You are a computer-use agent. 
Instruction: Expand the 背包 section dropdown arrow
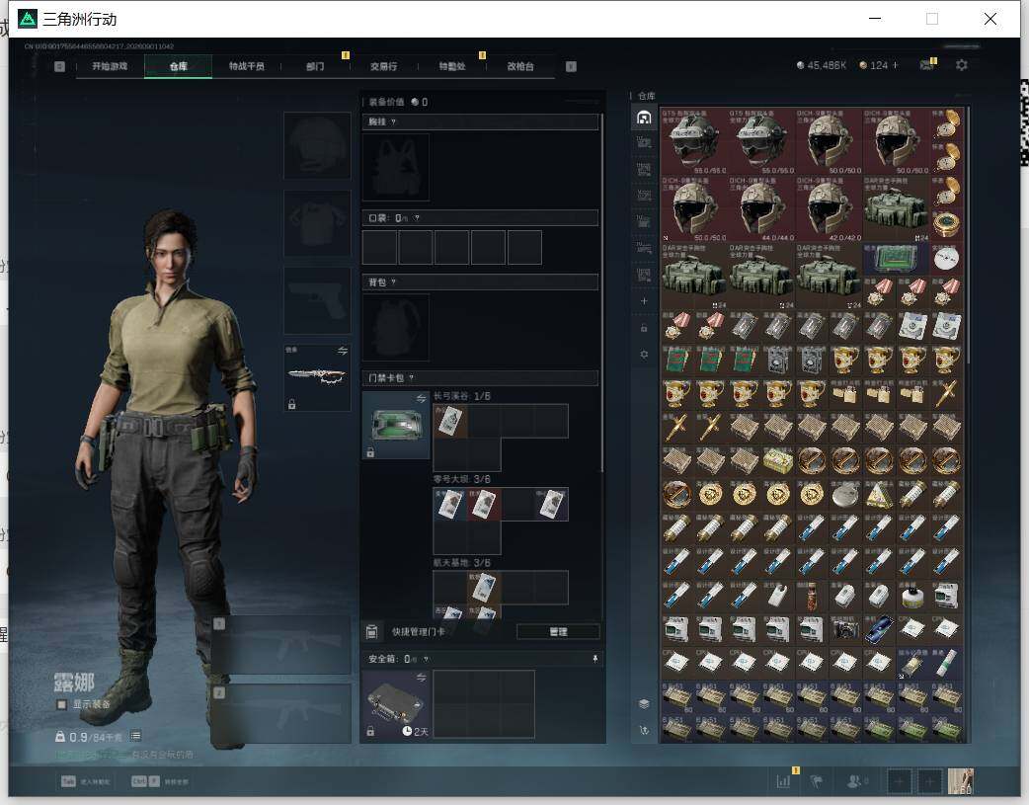pos(393,282)
